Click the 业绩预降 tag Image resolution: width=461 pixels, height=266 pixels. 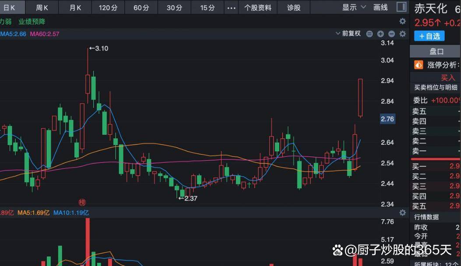32,21
